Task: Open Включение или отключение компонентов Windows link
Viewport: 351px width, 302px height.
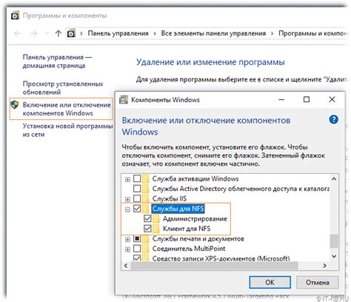Action: (x=67, y=109)
